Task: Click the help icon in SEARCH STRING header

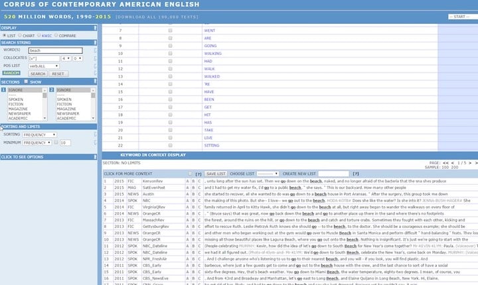Action: (x=96, y=41)
